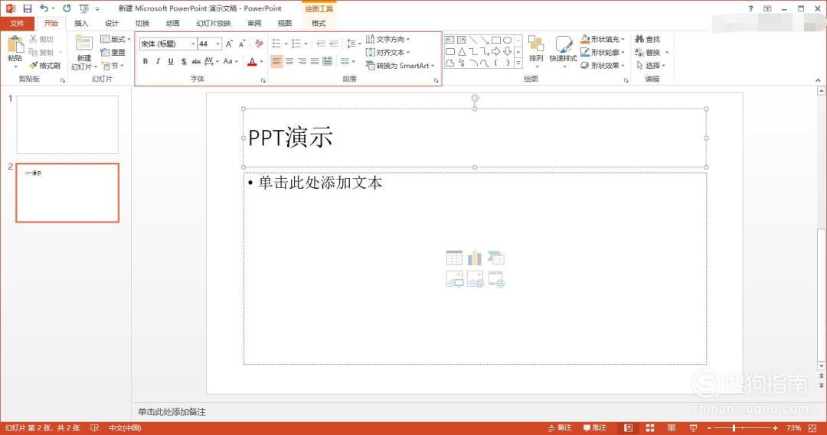Image resolution: width=827 pixels, height=435 pixels.
Task: Insert a video via the placeholder film icon
Action: [x=496, y=279]
